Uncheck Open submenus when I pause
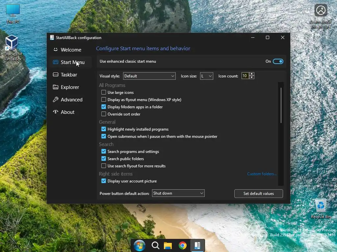 tap(104, 136)
